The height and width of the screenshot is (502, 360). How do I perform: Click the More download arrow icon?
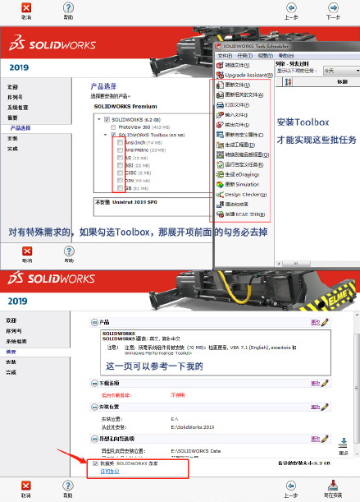[343, 444]
